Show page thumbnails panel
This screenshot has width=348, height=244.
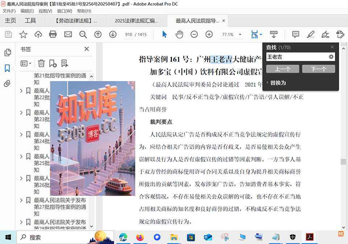click(8, 52)
